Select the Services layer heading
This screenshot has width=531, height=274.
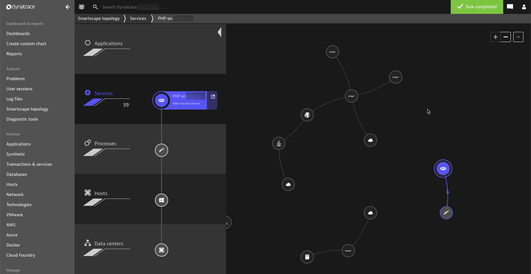click(103, 93)
